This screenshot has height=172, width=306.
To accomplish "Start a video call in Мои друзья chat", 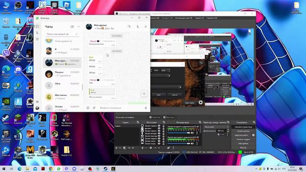I will coord(129,27).
